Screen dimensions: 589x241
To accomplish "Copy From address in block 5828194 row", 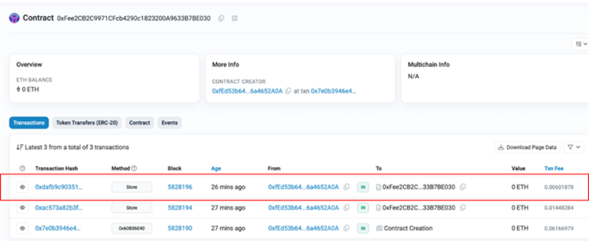I will click(x=346, y=208).
